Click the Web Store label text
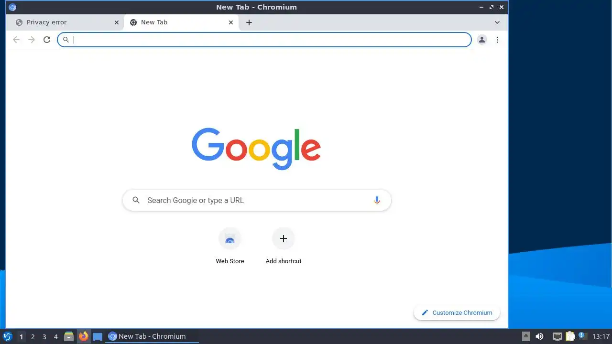This screenshot has height=344, width=612. pyautogui.click(x=230, y=261)
